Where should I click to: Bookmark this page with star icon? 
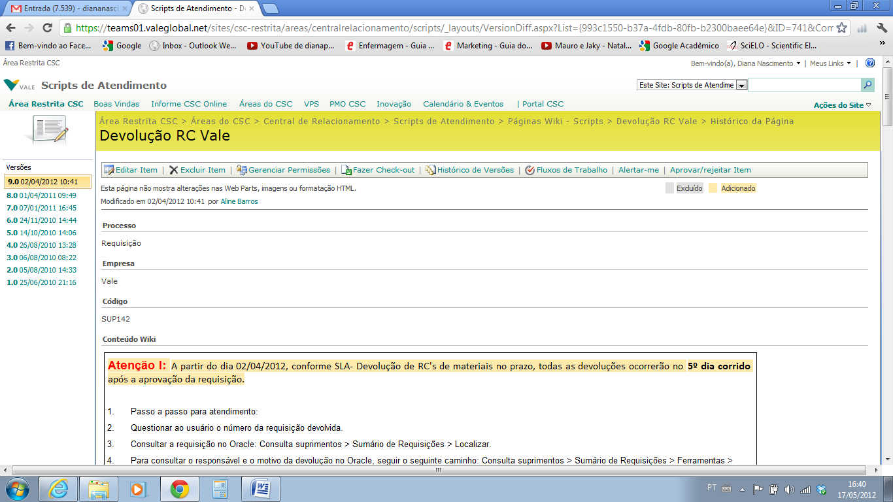pyautogui.click(x=842, y=28)
